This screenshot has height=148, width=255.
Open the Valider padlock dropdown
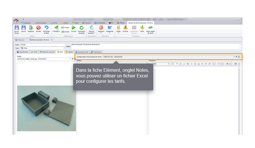(x=118, y=29)
